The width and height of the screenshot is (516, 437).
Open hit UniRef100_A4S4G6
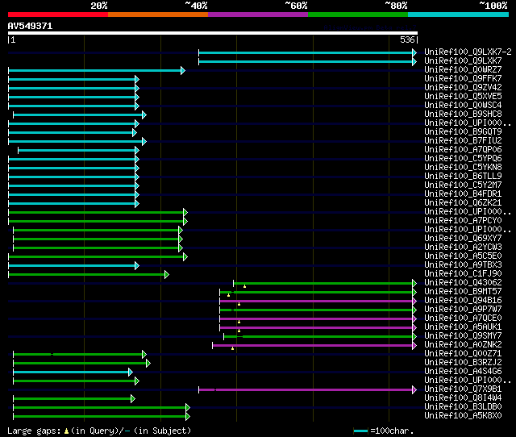pos(463,372)
